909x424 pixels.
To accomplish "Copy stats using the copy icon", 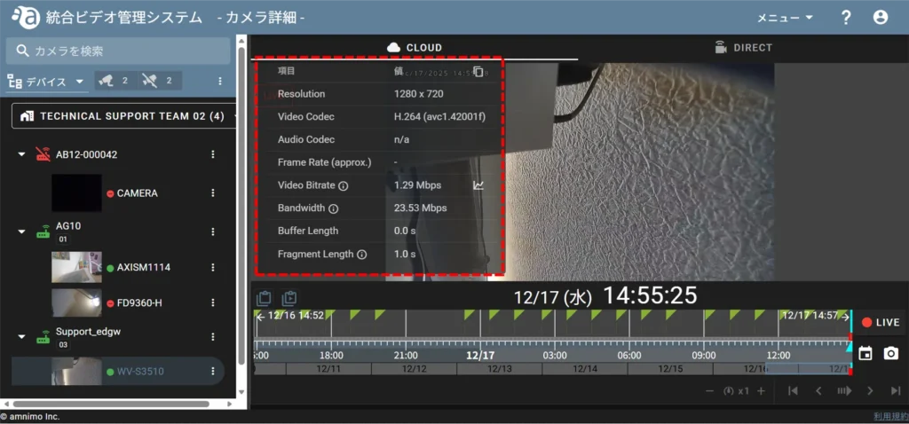I will (x=478, y=71).
